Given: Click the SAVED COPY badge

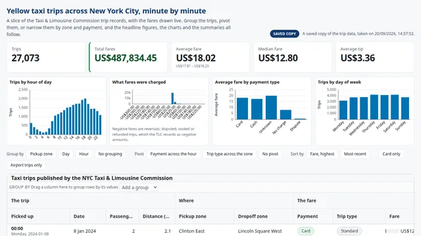Looking at the screenshot, I should pos(285,33).
